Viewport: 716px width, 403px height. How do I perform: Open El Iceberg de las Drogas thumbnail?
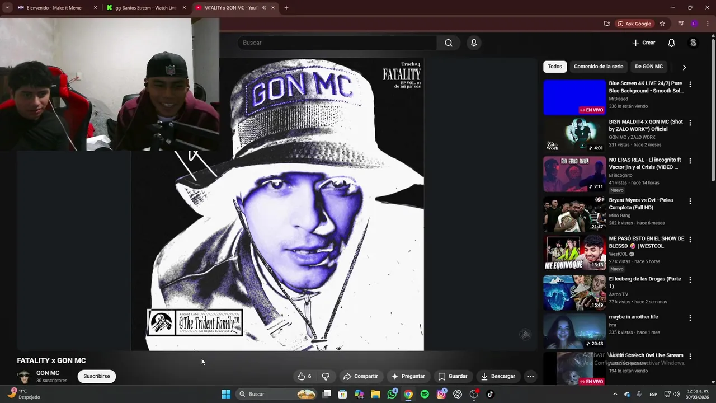click(574, 292)
